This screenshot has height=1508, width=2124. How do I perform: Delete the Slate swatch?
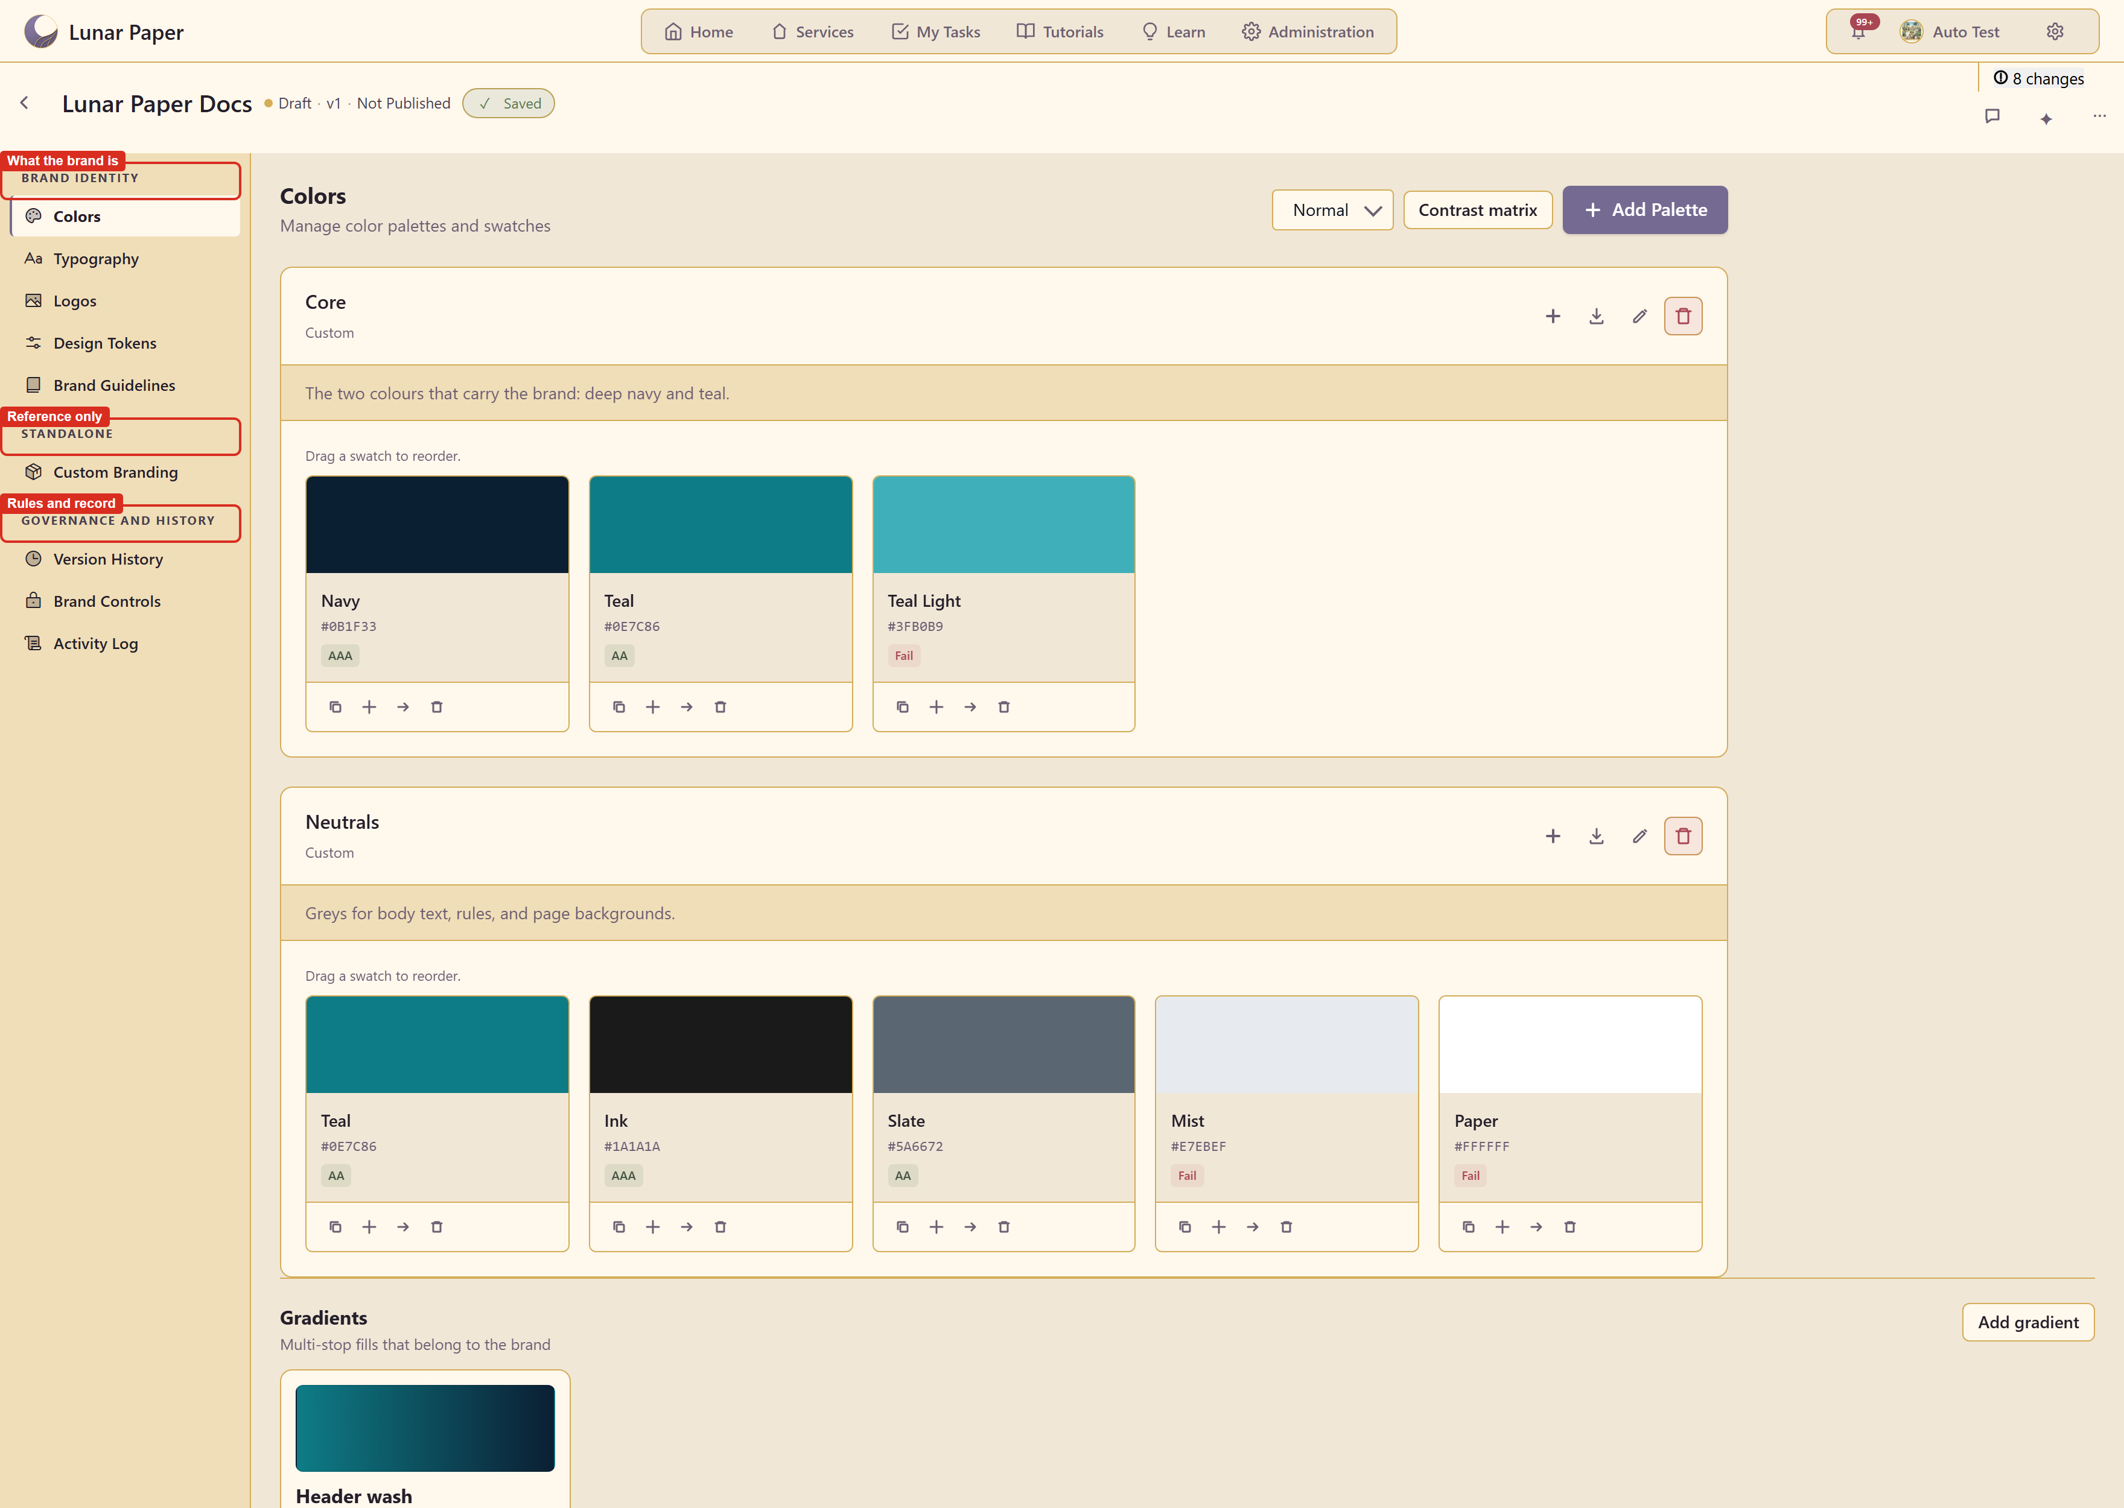1004,1228
